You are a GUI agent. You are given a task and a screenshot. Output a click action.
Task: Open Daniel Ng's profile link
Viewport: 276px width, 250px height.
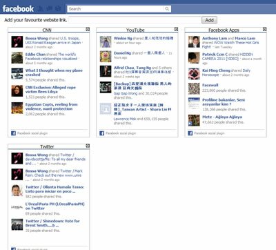tap(122, 53)
